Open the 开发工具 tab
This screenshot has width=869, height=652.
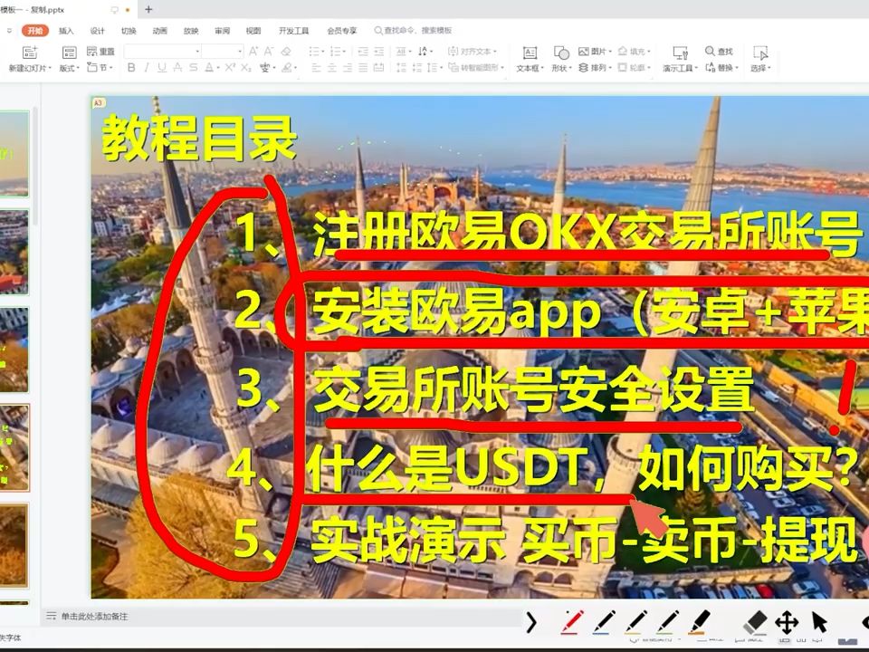click(x=293, y=31)
